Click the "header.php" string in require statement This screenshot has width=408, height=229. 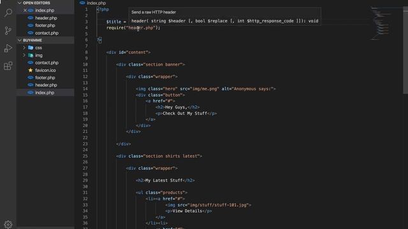141,28
